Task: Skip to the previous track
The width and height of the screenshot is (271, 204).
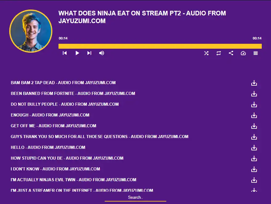Action: click(65, 53)
